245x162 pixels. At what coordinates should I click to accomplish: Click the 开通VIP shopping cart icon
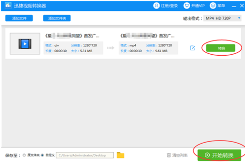tap(187, 6)
